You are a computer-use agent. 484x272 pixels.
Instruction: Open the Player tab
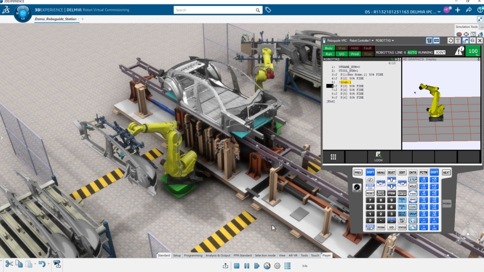point(327,255)
